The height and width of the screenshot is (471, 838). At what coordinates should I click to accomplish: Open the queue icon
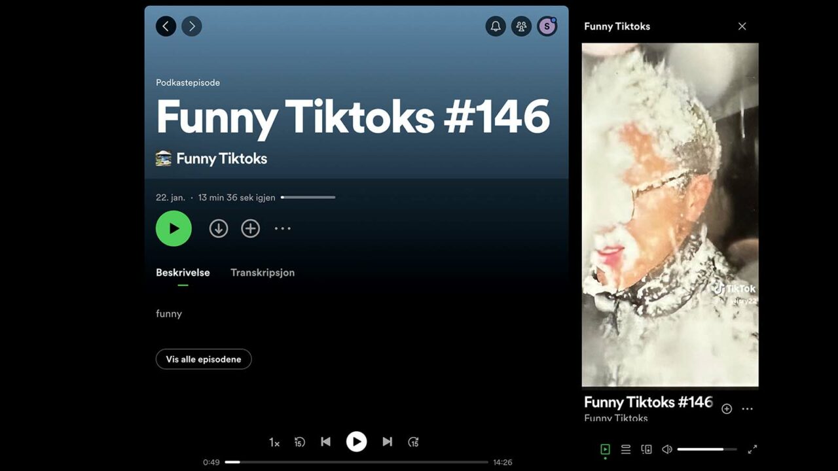[626, 449]
